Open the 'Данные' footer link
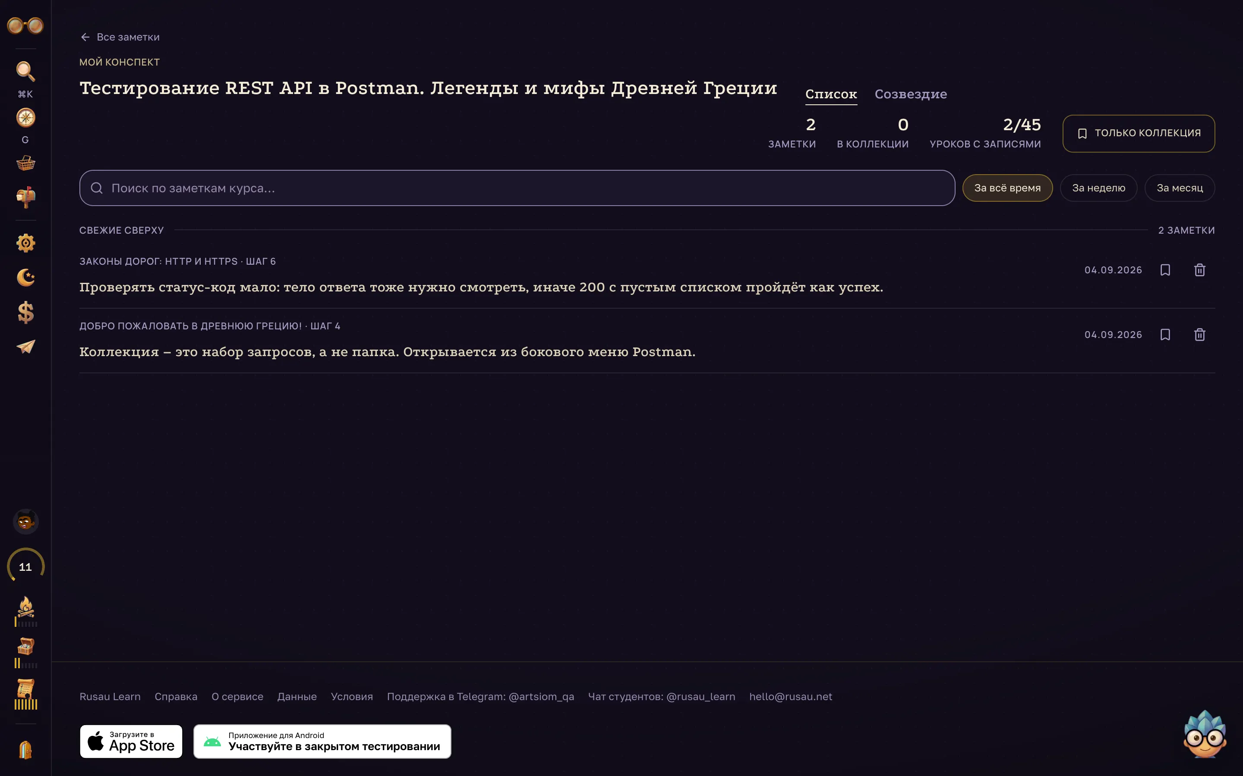Image resolution: width=1243 pixels, height=776 pixels. pyautogui.click(x=297, y=696)
